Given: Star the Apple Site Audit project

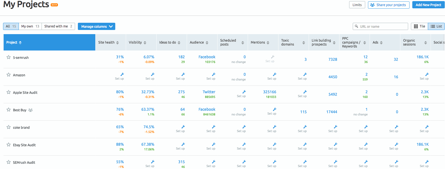Looking at the screenshot, I should 9,92.
